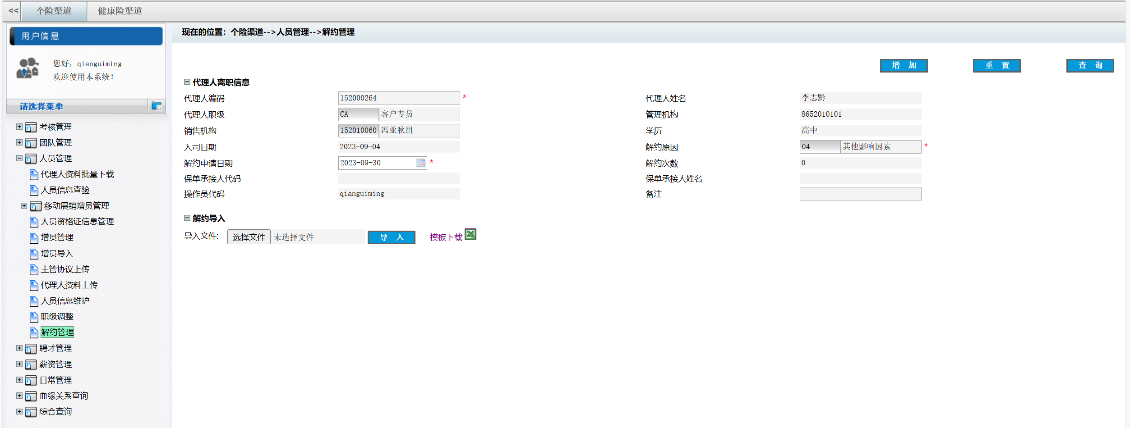Click the user avatar icon
Screen dimensions: 1130x428
28,68
